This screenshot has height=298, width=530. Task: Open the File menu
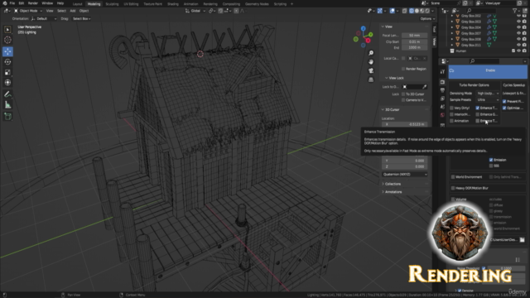click(x=12, y=3)
